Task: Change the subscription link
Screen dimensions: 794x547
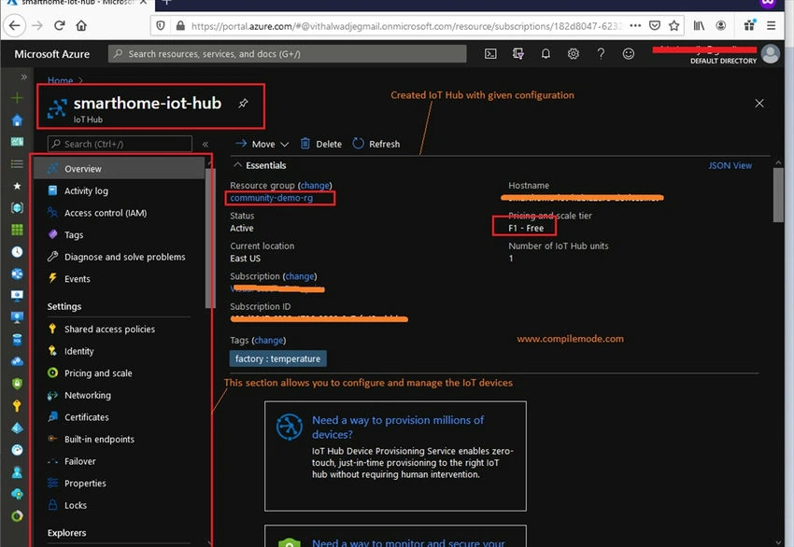Action: (299, 276)
